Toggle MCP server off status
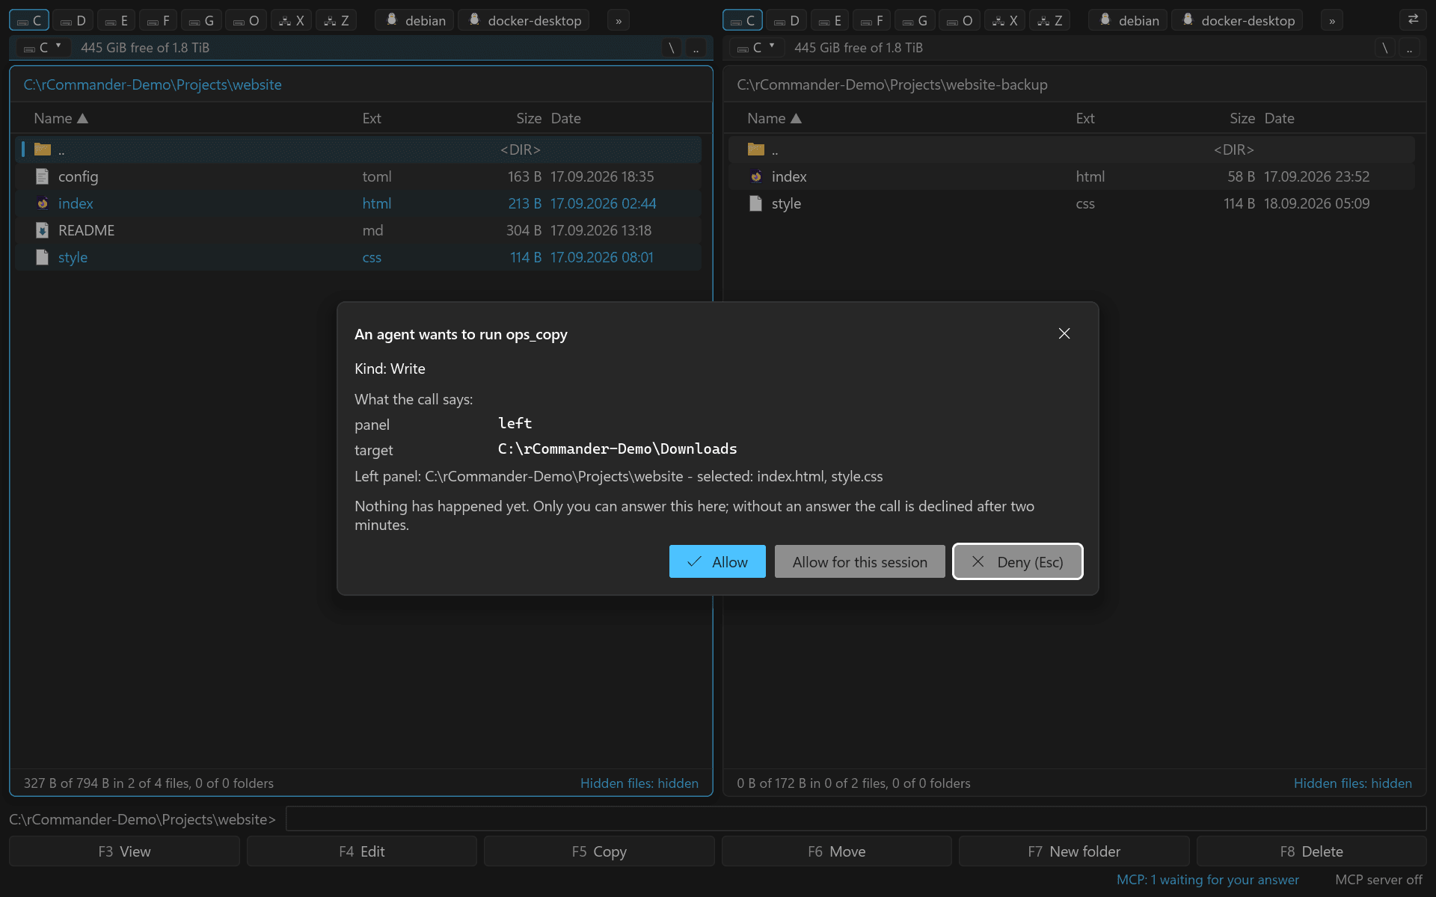Viewport: 1436px width, 897px height. point(1378,880)
